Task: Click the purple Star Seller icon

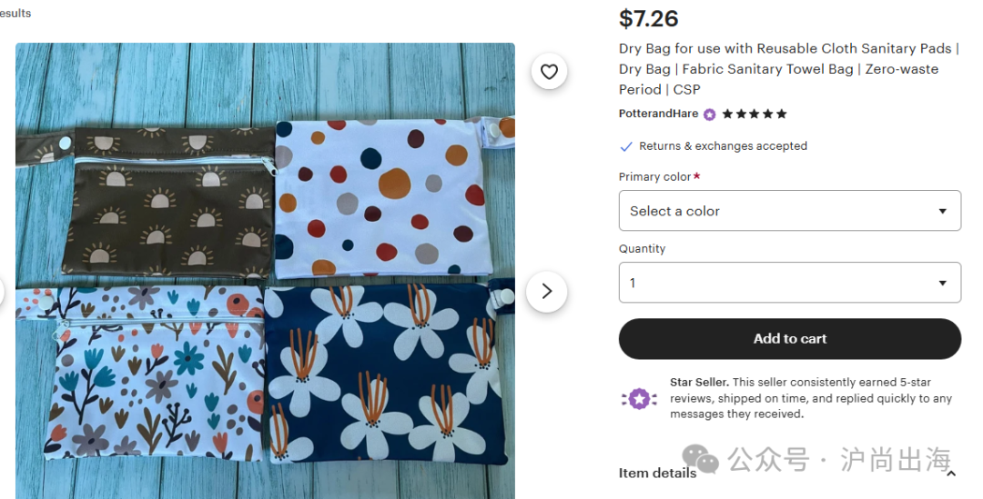Action: pos(638,398)
